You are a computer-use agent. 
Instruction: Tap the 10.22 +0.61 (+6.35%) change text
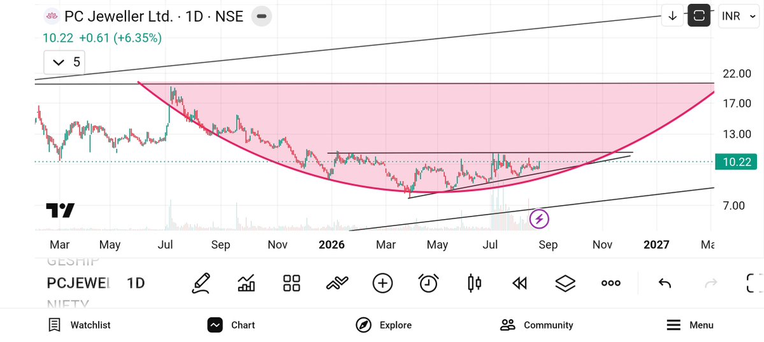(103, 38)
